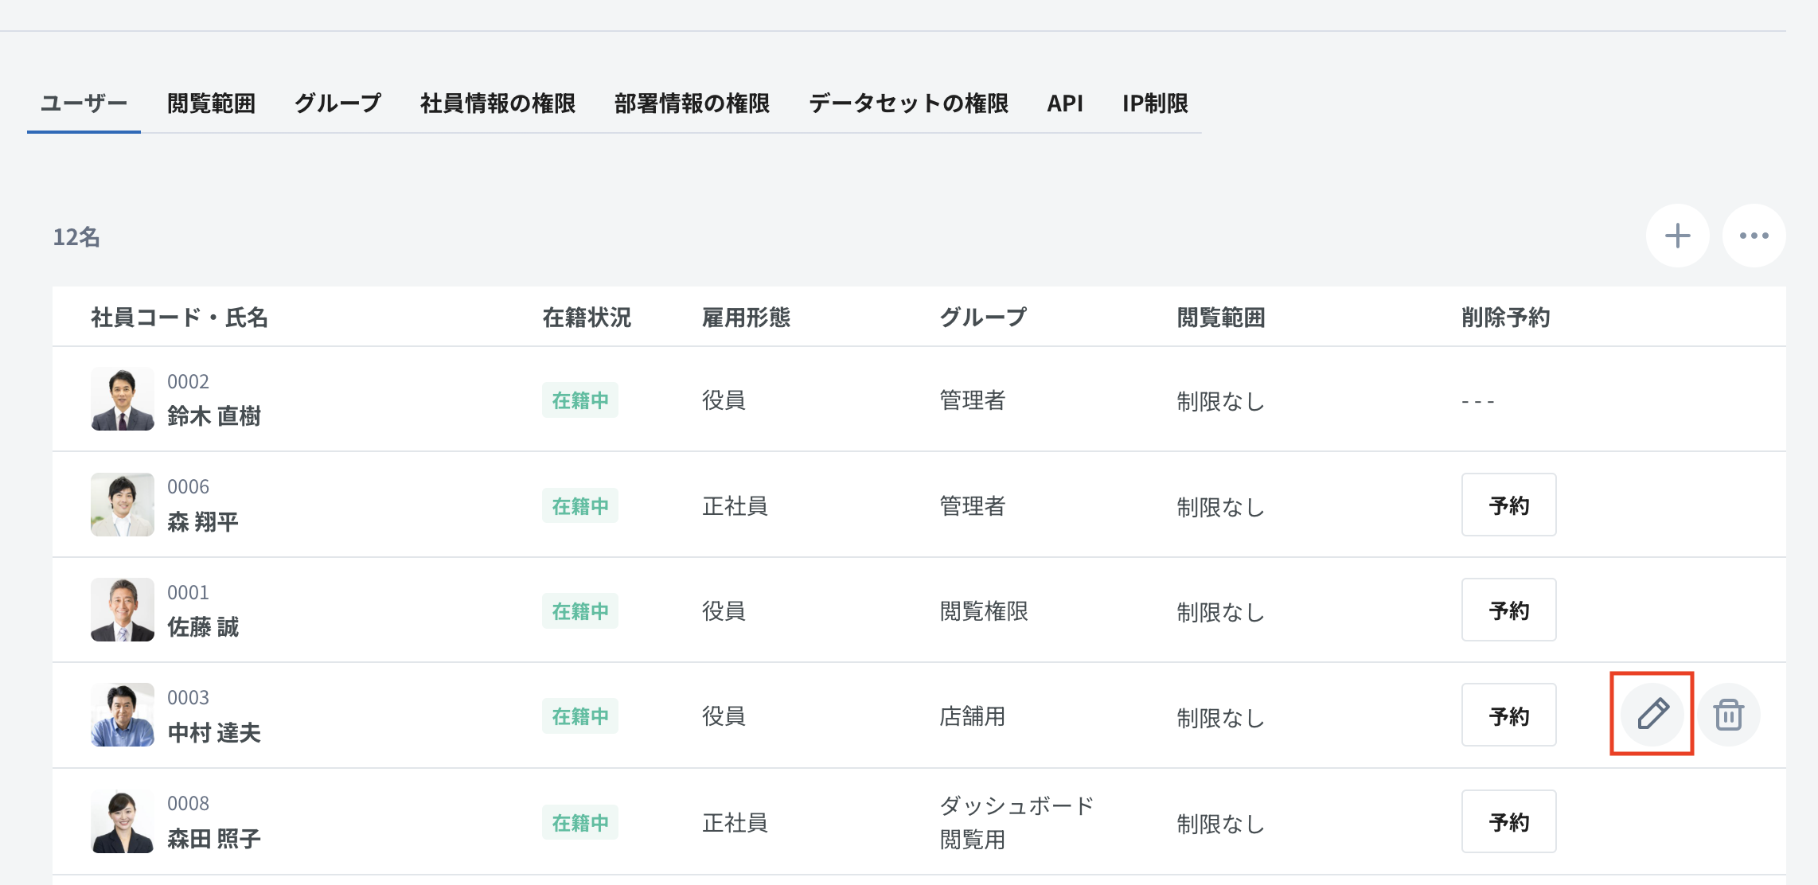Open the IP制限 tab
The image size is (1818, 885).
coord(1155,103)
